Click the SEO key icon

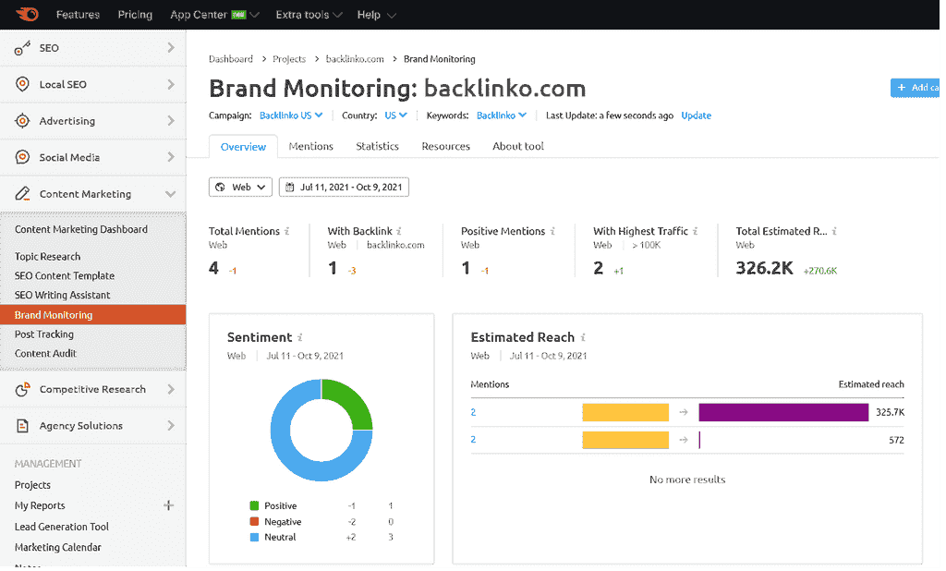click(x=22, y=48)
